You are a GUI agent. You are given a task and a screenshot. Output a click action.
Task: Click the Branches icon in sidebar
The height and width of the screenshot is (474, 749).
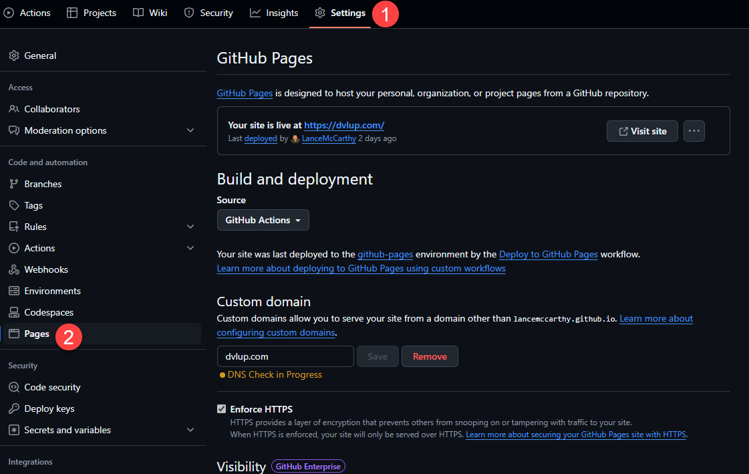(x=13, y=184)
